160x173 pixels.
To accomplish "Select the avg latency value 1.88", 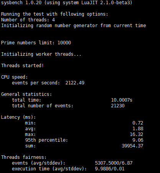I will point(138,129).
